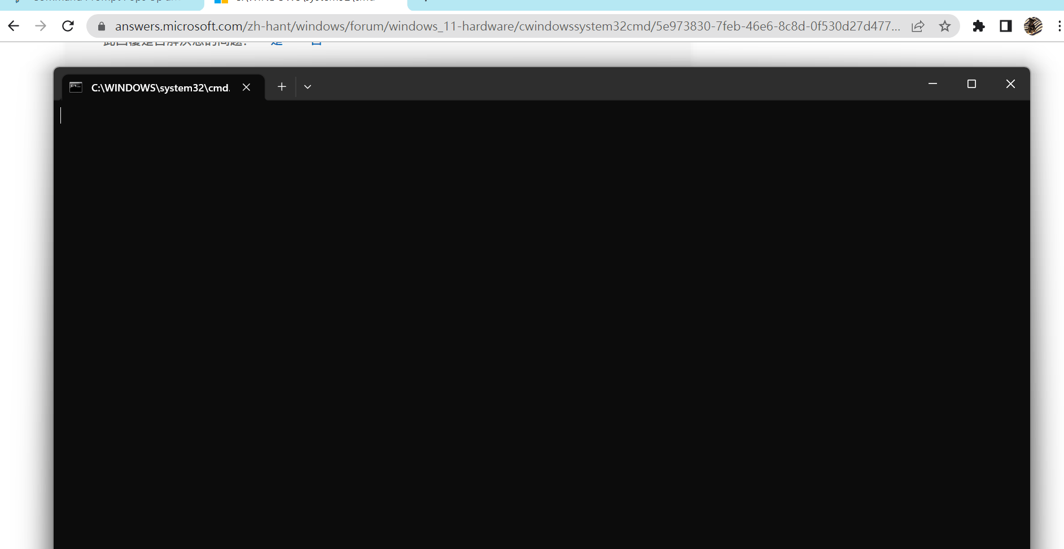Viewport: 1064px width, 549px height.
Task: Close the cmd terminal tab
Action: (x=246, y=87)
